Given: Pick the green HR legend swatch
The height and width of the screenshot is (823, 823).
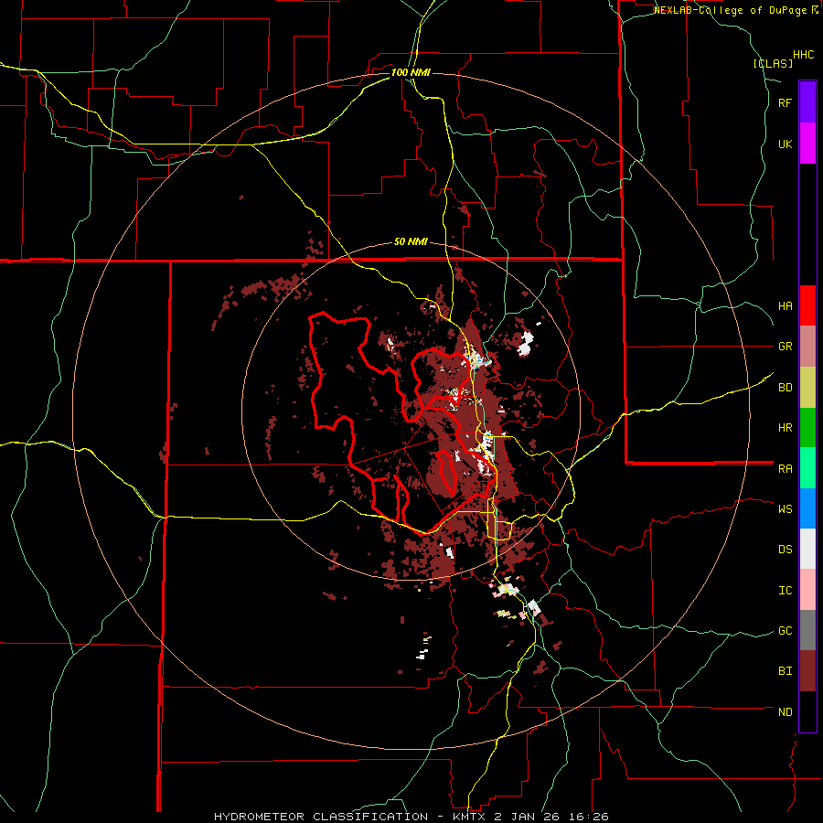Looking at the screenshot, I should [x=807, y=428].
